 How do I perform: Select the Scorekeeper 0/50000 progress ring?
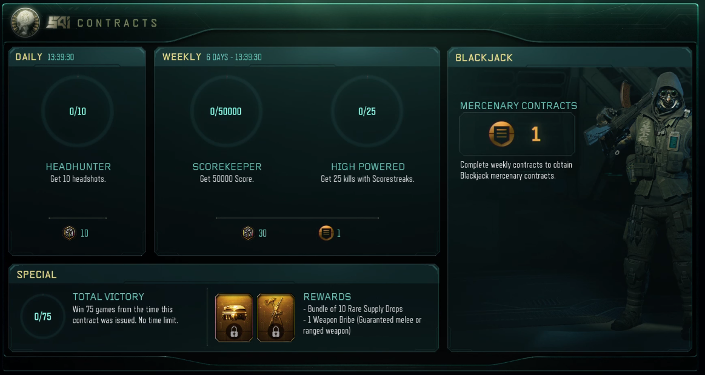tap(226, 111)
